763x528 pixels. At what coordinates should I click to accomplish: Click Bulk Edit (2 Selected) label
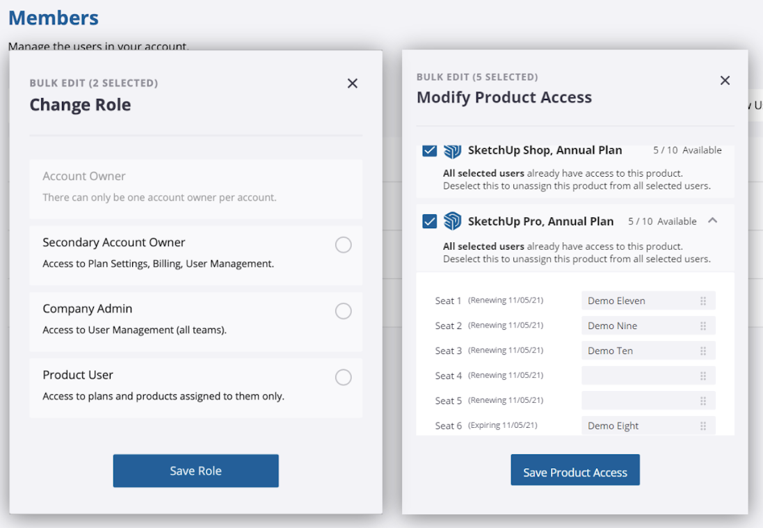[x=94, y=83]
